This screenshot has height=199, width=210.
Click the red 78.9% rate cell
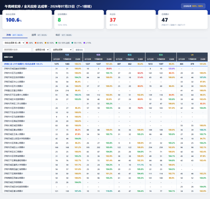[140, 108]
